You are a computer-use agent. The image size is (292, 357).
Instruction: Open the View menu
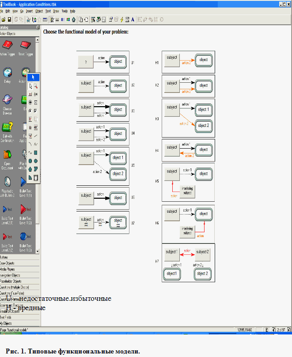(x=15, y=11)
